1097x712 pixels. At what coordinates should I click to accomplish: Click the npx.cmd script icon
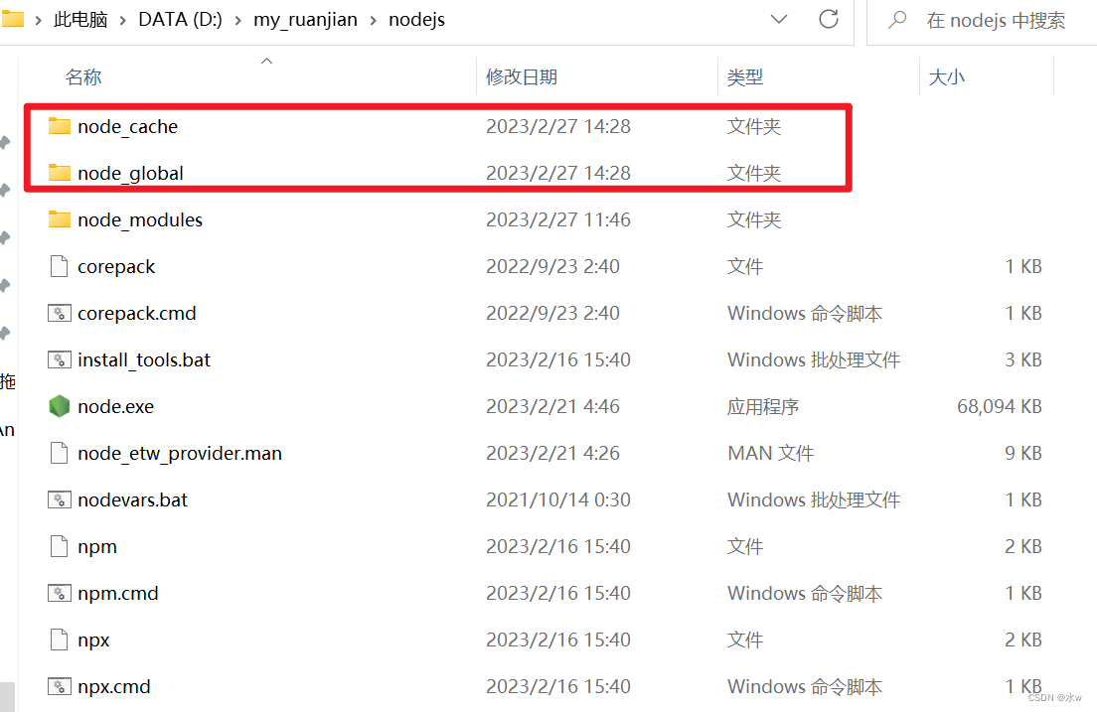60,687
